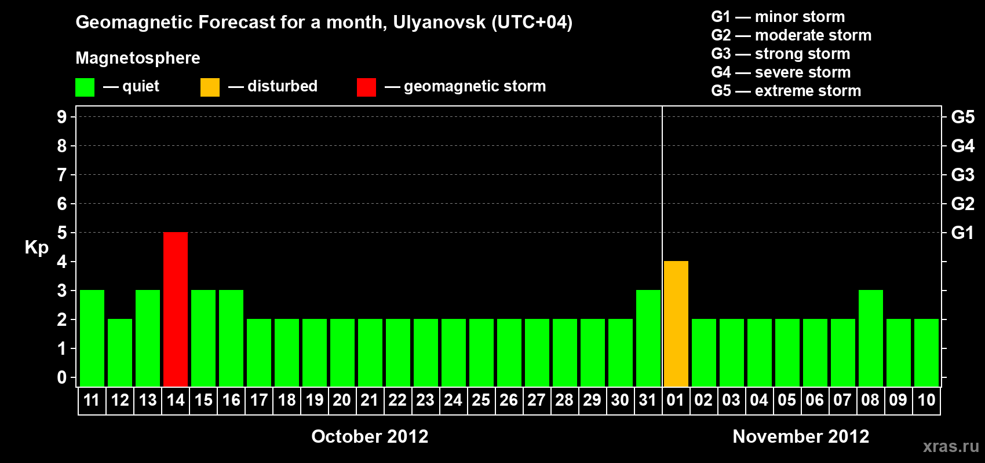Click the '— quiet' legend label
This screenshot has height=463, width=985.
[x=131, y=86]
